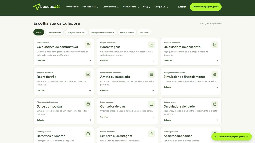Filter calculators by Deslocamento
This screenshot has width=255, height=143.
pos(54,32)
